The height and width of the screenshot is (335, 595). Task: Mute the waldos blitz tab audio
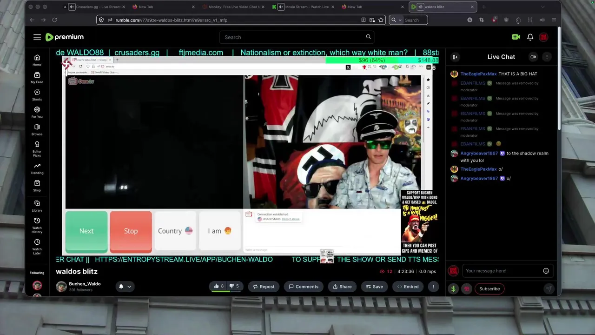click(420, 7)
